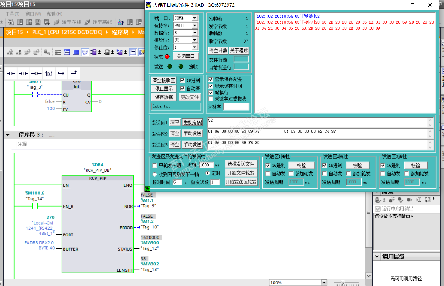Toggle the 16进制 receive checkbox

182,81
